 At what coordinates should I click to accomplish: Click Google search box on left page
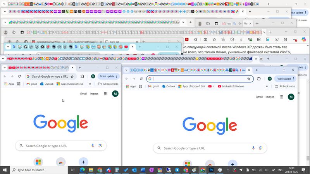coord(61,146)
